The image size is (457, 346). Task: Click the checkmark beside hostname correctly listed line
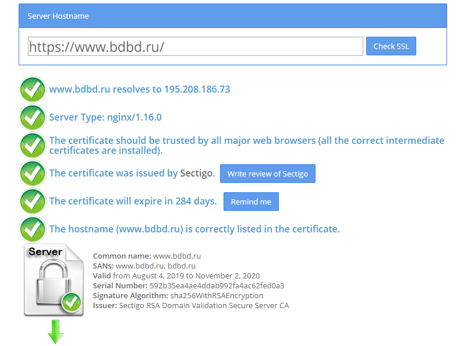(x=33, y=230)
